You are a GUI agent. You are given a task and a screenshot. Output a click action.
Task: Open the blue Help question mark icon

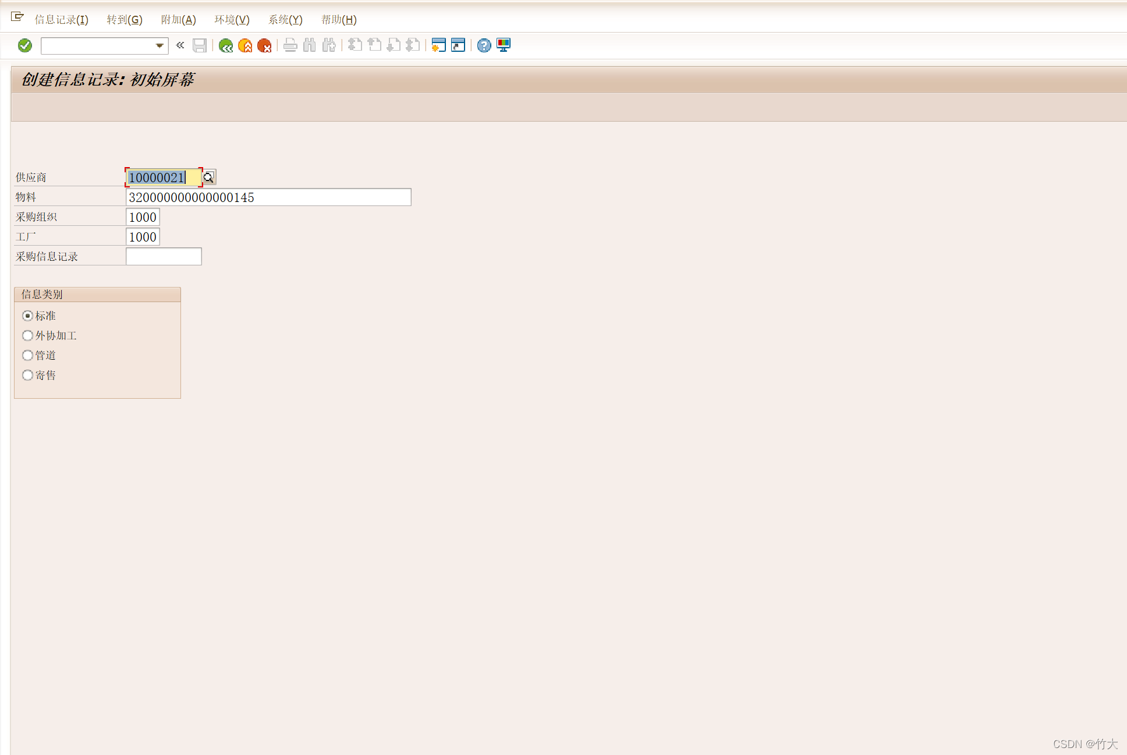(x=484, y=45)
